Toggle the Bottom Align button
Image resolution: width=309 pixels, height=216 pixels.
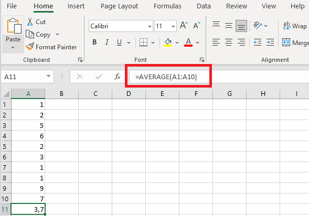241,26
